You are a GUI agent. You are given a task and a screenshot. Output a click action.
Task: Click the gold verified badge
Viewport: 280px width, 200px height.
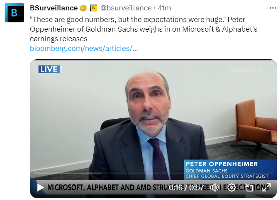click(x=83, y=8)
